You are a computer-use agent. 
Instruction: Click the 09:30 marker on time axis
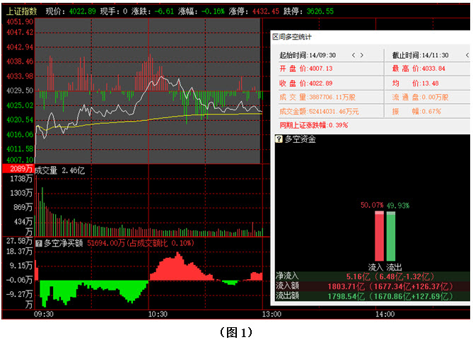click(x=44, y=314)
